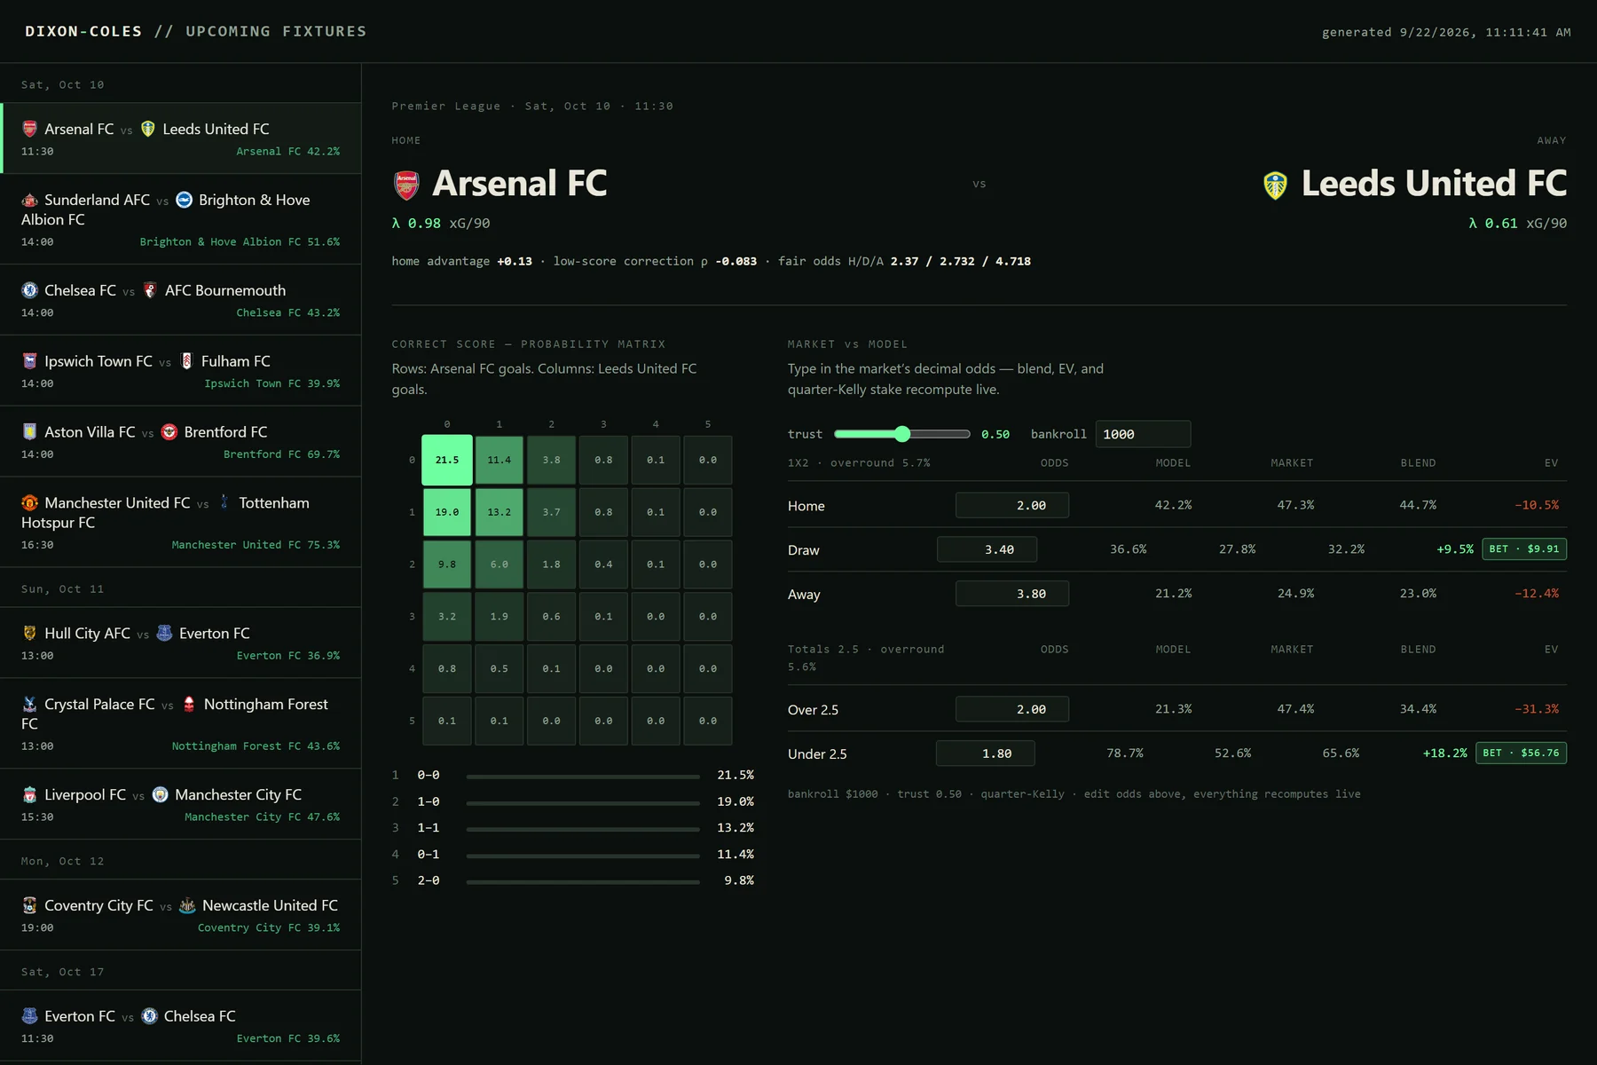Click the AFC Bournemouth crest icon
Image resolution: width=1597 pixels, height=1065 pixels.
(x=150, y=290)
